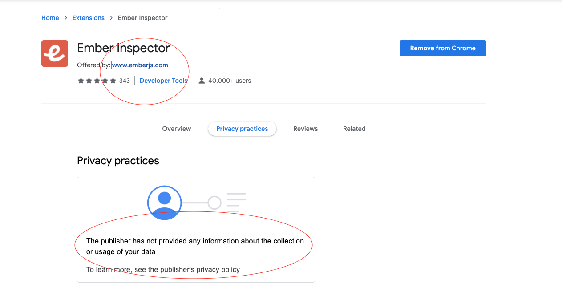Click the blue person avatar illustration
Image resolution: width=562 pixels, height=296 pixels.
pos(164,203)
